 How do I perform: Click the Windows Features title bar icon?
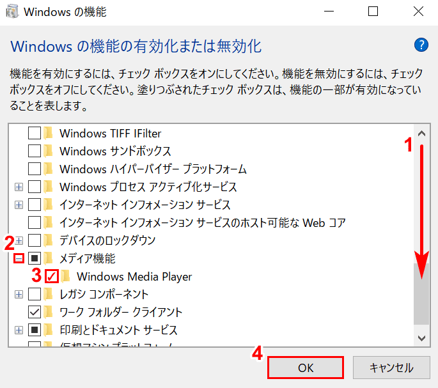pyautogui.click(x=12, y=12)
